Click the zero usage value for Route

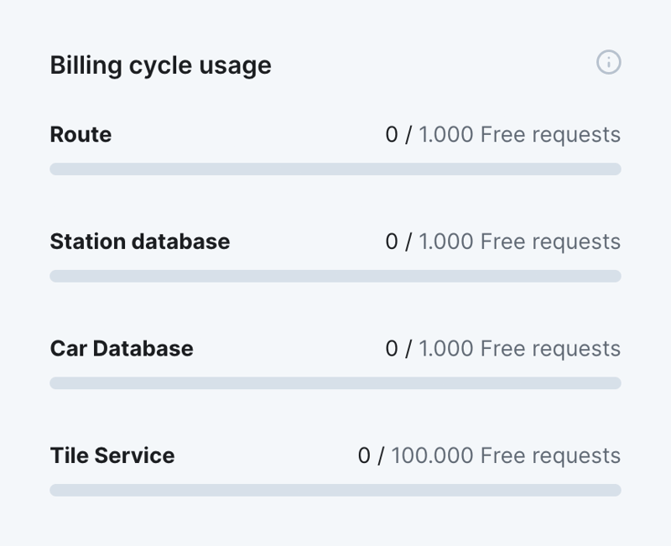tap(393, 134)
